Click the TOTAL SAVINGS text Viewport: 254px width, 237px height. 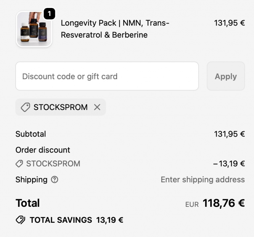61,220
